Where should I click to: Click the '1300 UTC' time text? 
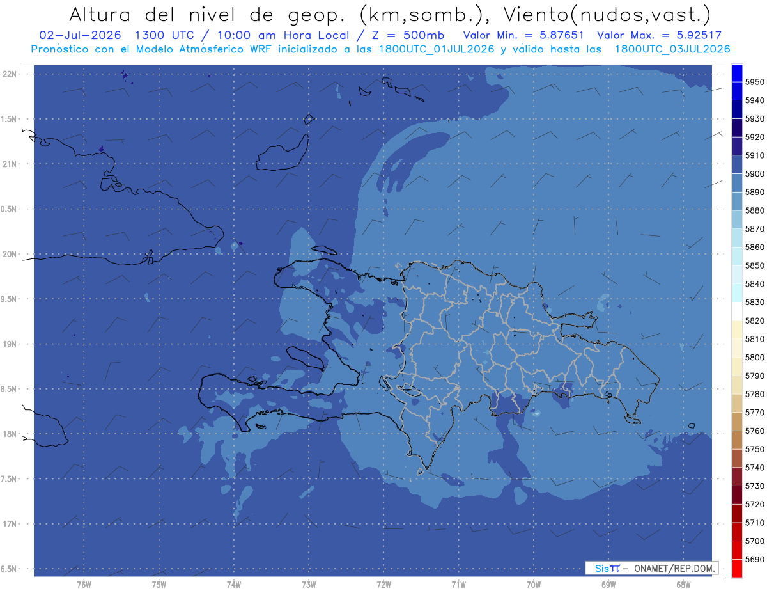(166, 35)
